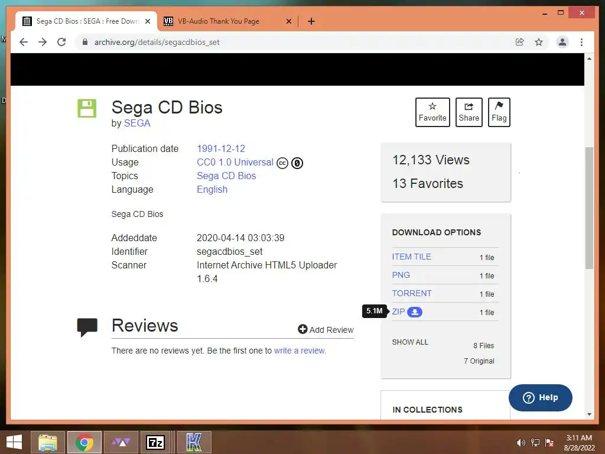Download the ITEM TILE file

tap(412, 257)
